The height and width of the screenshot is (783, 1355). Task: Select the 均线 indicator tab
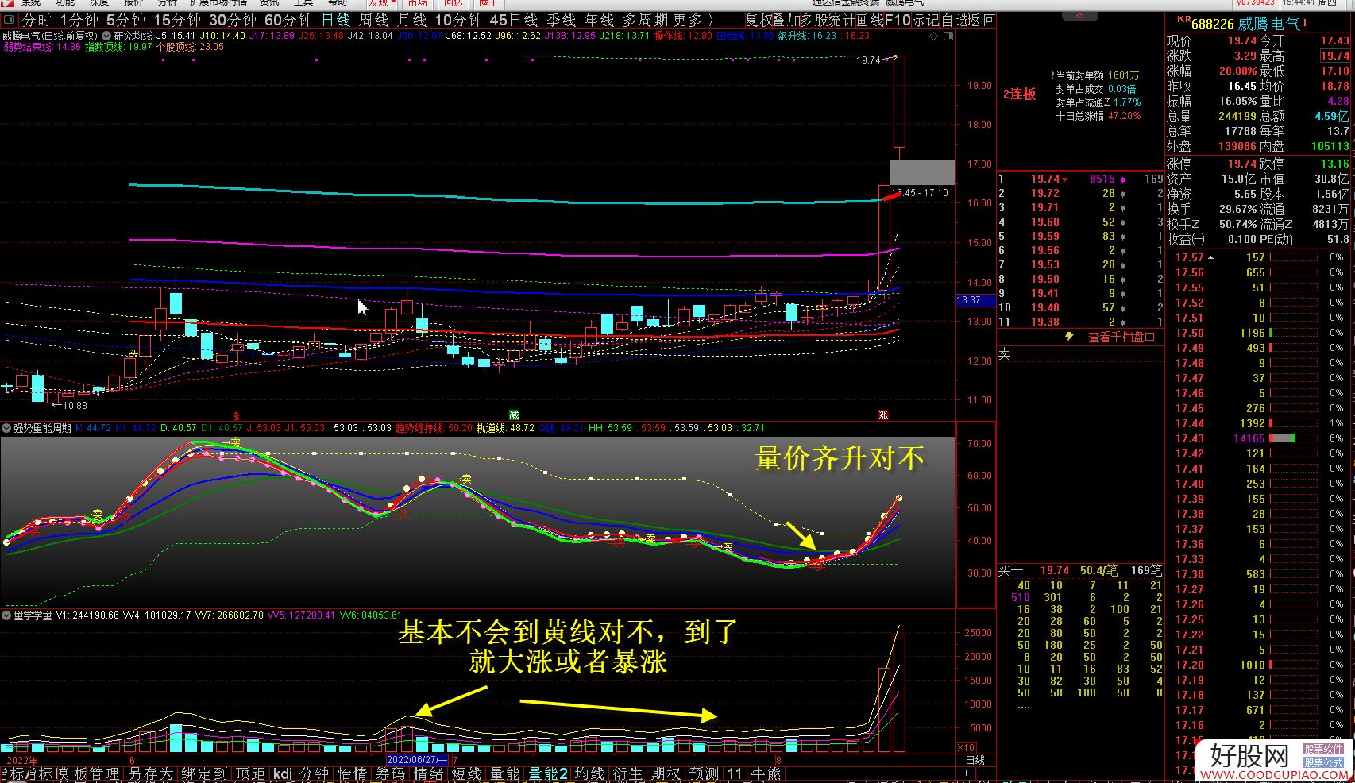pos(590,773)
